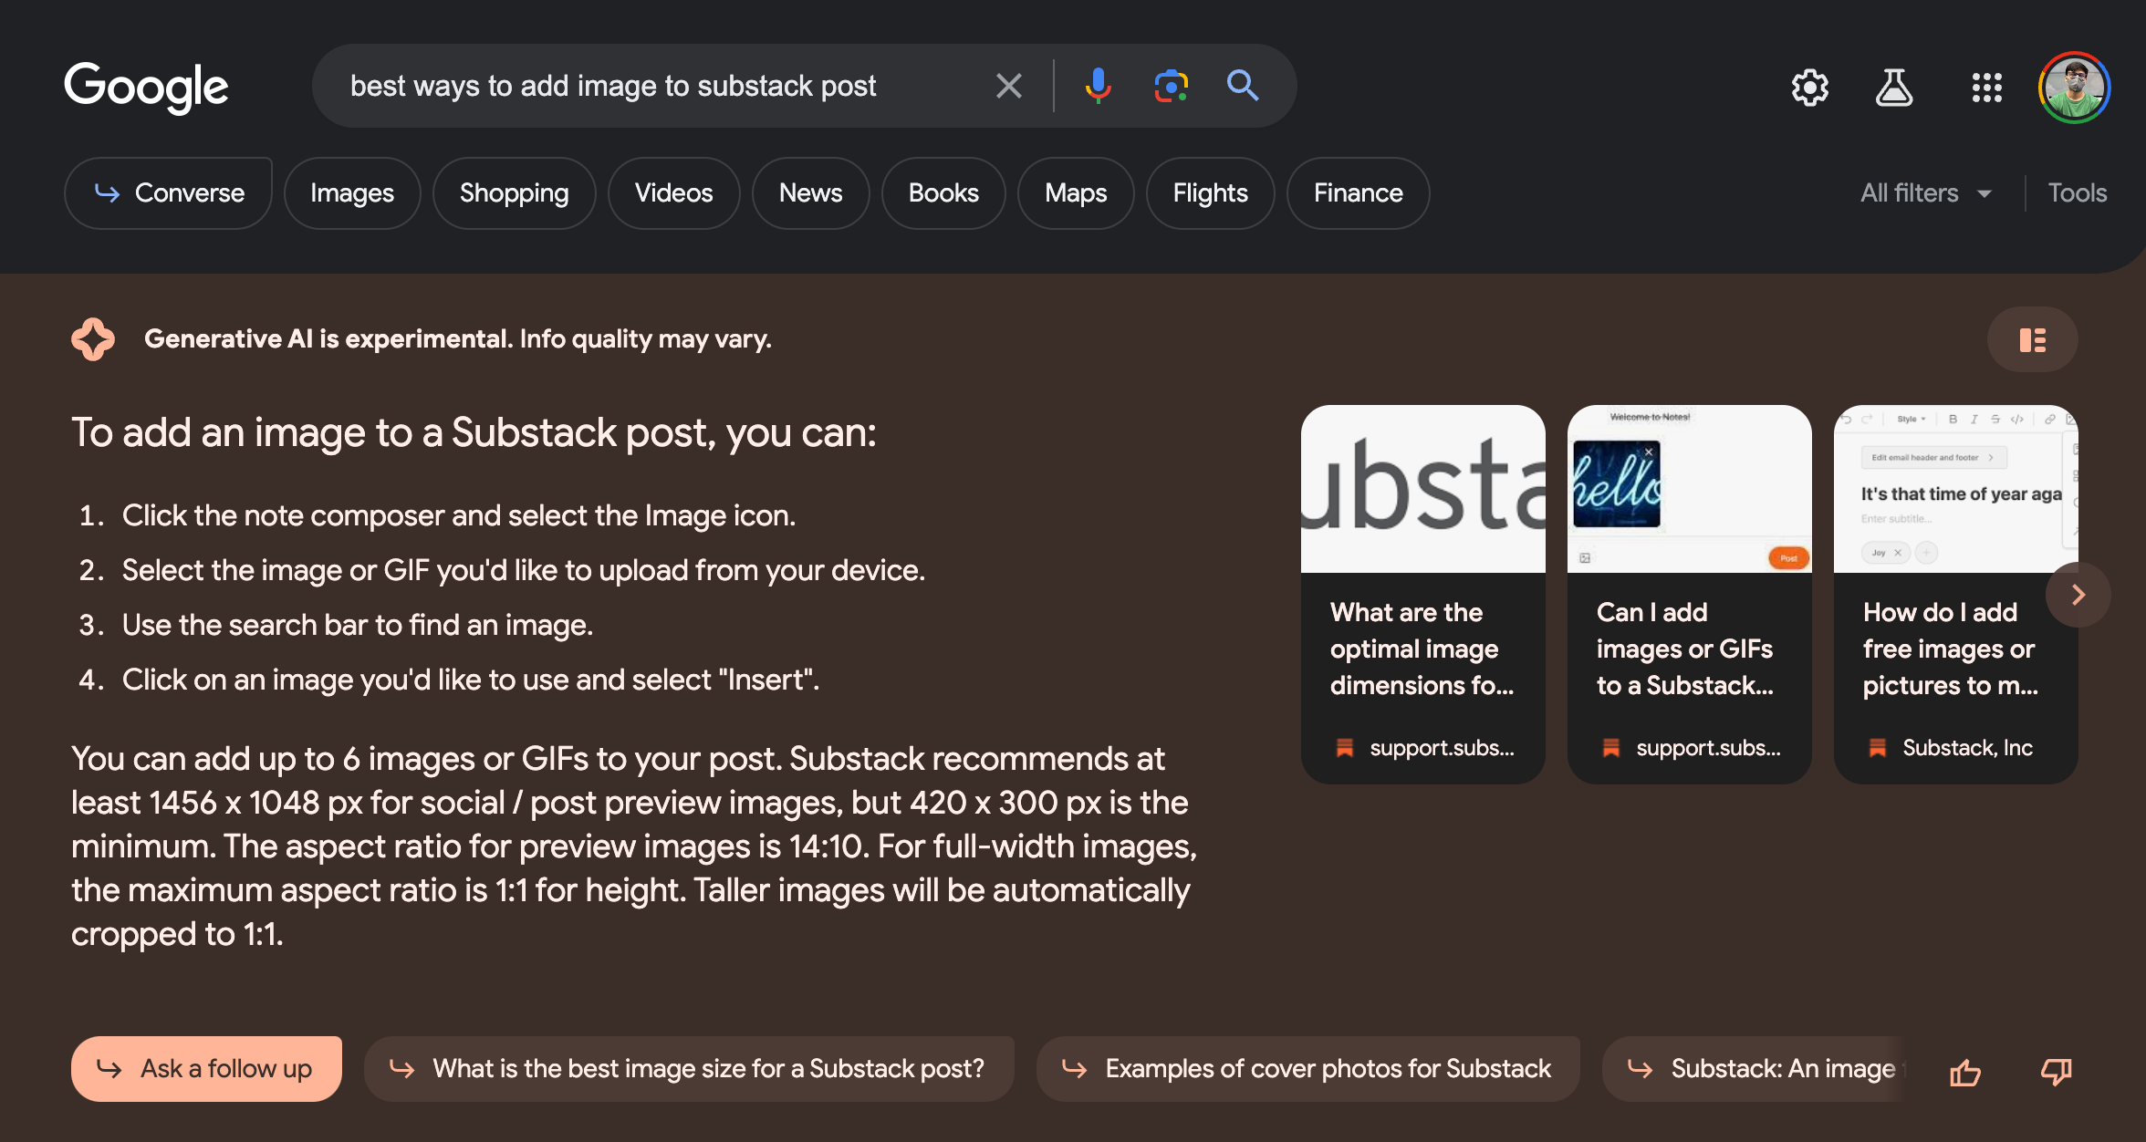Screen dimensions: 2146x1142
Task: Give thumbs down feedback
Action: pos(2056,1072)
